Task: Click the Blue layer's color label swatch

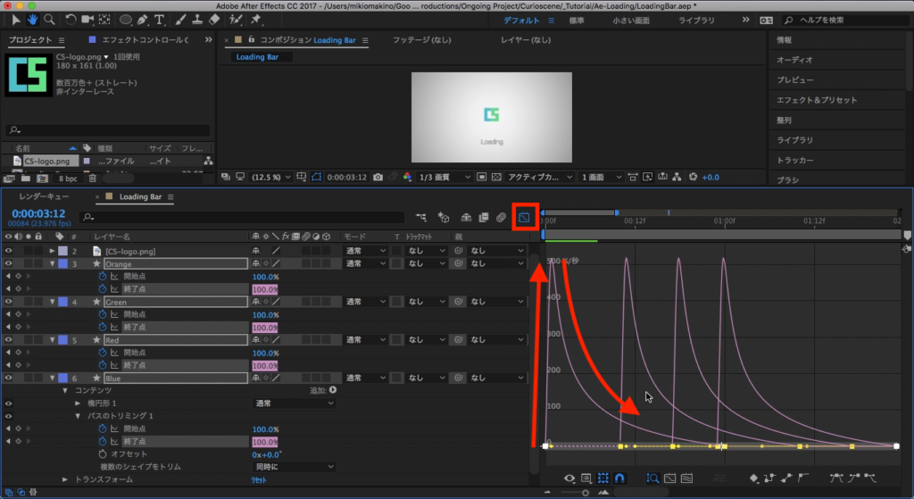Action: tap(62, 378)
